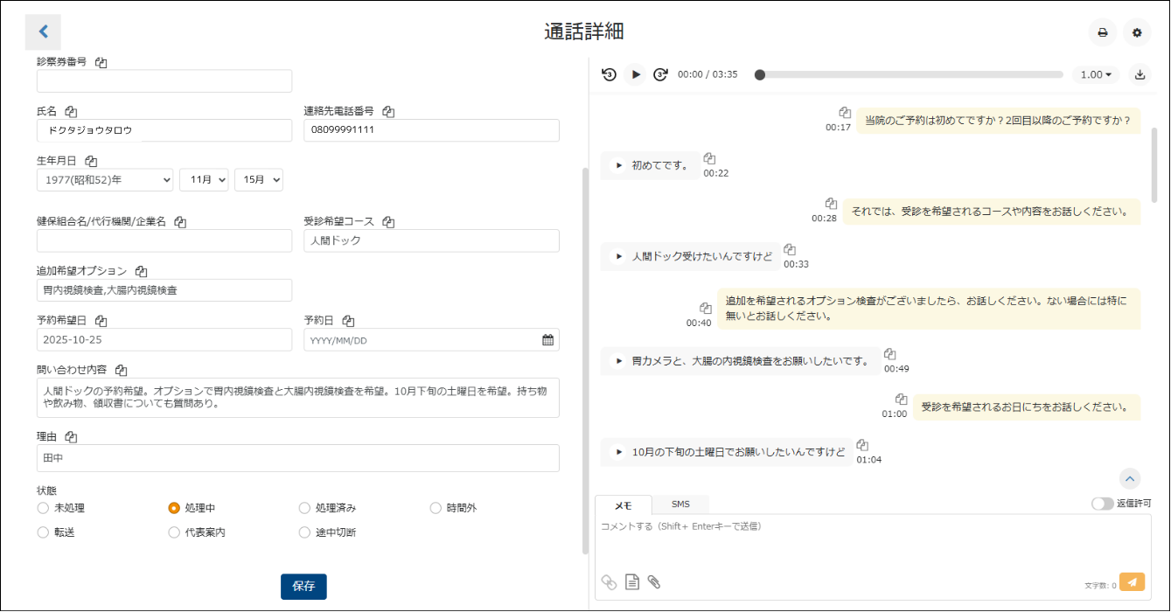
Task: Open settings gear icon
Action: tap(1137, 32)
